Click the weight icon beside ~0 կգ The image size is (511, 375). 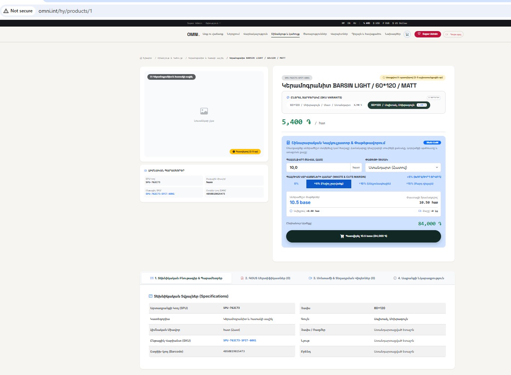[x=420, y=211]
